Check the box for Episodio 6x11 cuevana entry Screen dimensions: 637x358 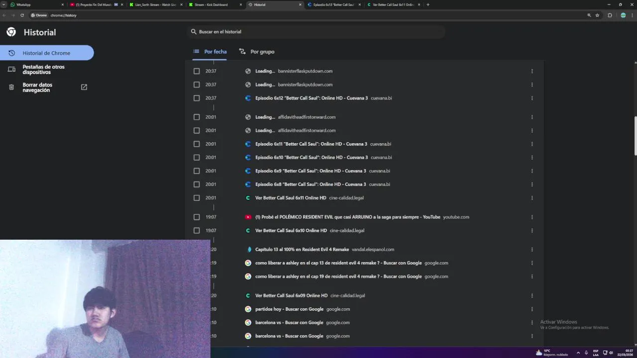(x=197, y=144)
